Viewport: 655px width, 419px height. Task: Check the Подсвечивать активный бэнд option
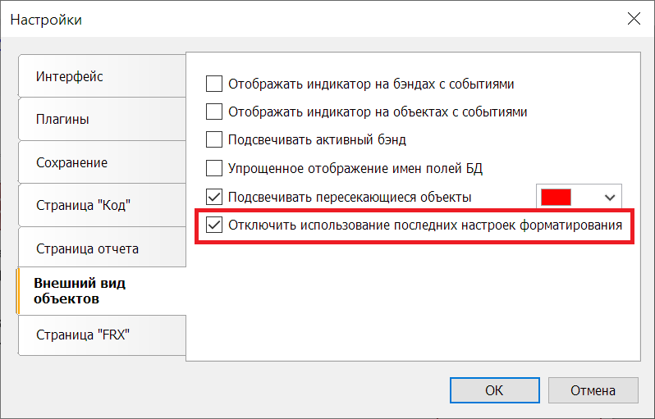pyautogui.click(x=214, y=140)
